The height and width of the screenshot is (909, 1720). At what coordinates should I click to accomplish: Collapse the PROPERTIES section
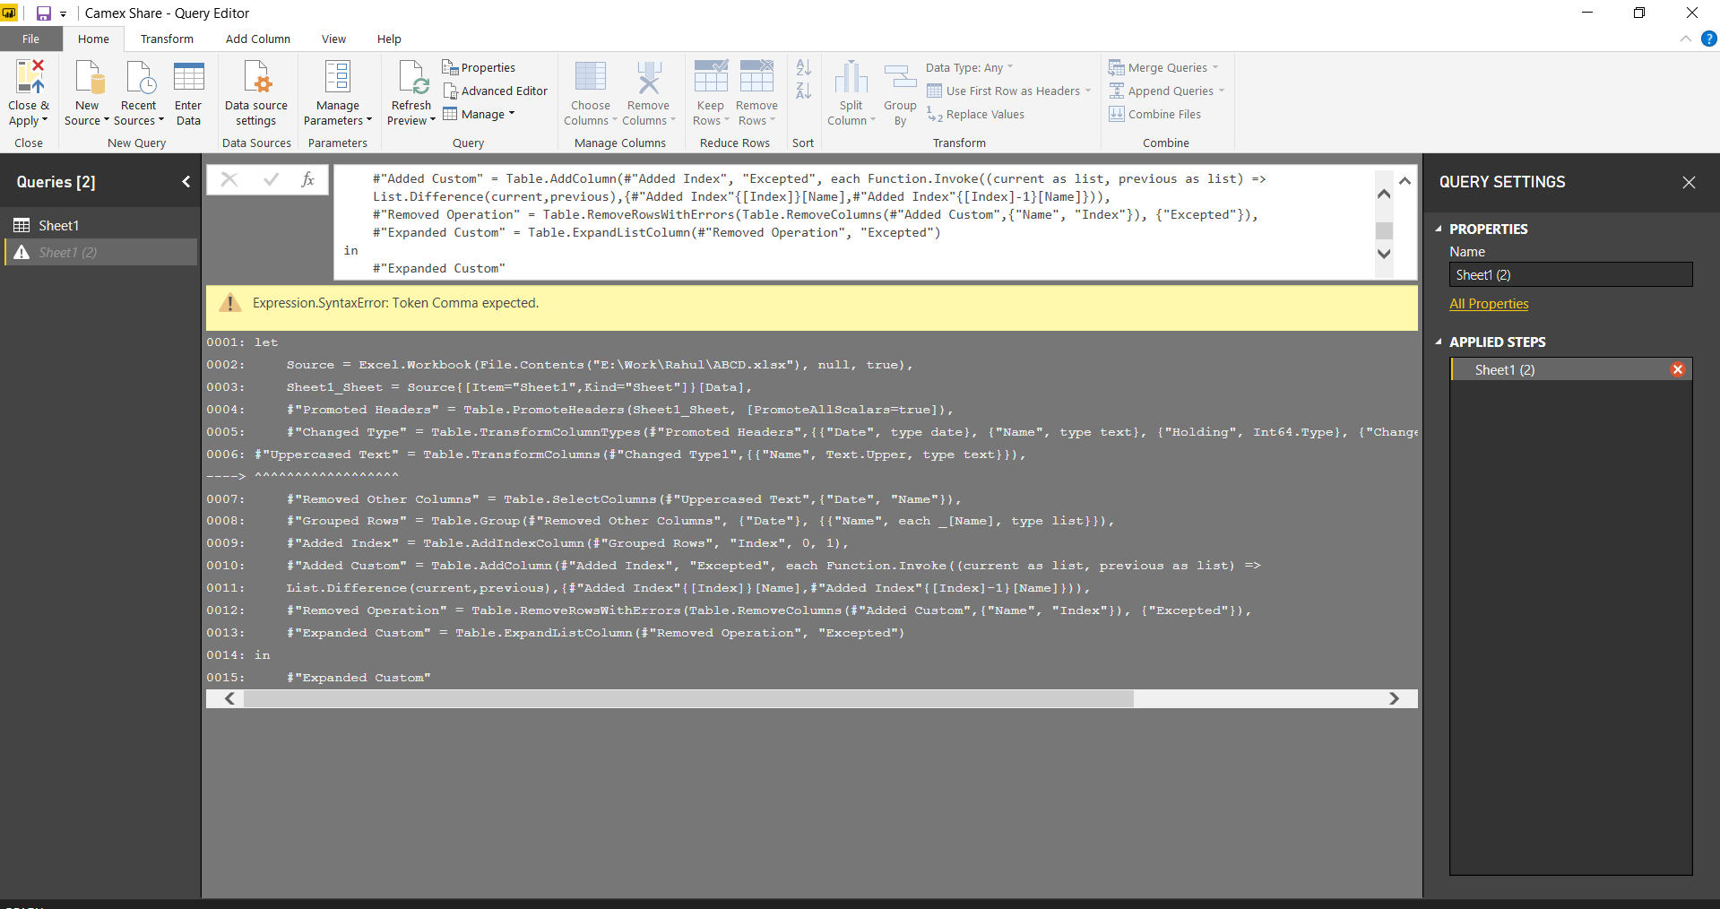tap(1439, 229)
